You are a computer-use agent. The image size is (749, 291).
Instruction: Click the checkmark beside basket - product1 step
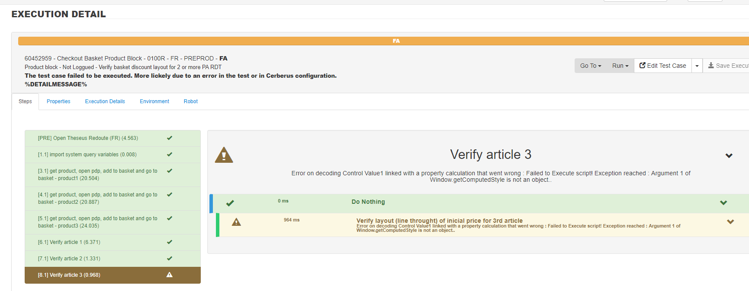(170, 171)
